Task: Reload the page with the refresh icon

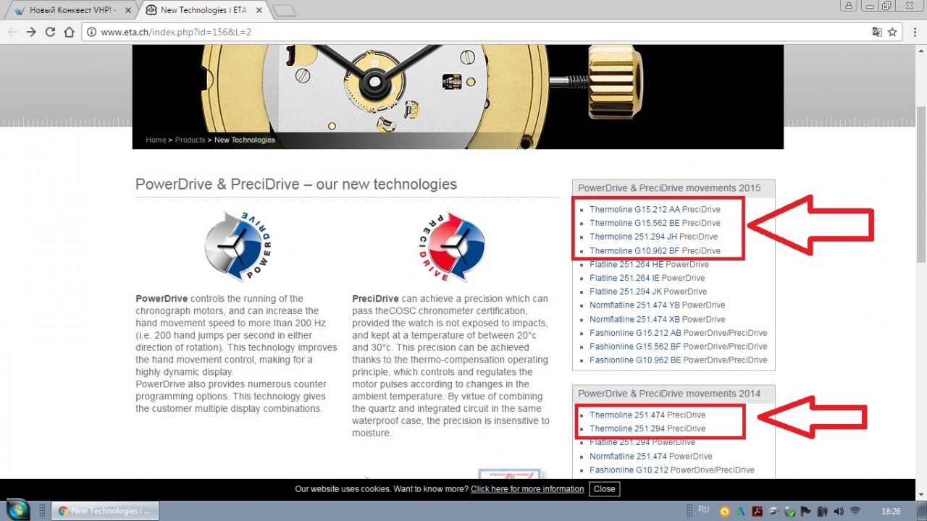Action: tap(50, 32)
